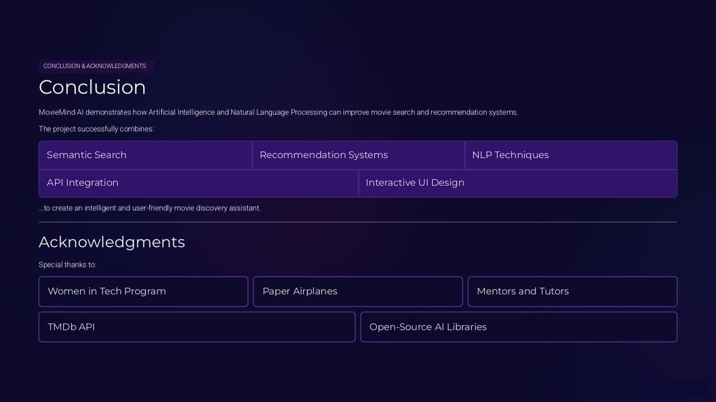
Task: Click the '...to create an intelligent' closing line
Action: [150, 208]
